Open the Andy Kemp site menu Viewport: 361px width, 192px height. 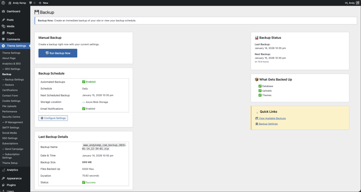(x=17, y=2)
